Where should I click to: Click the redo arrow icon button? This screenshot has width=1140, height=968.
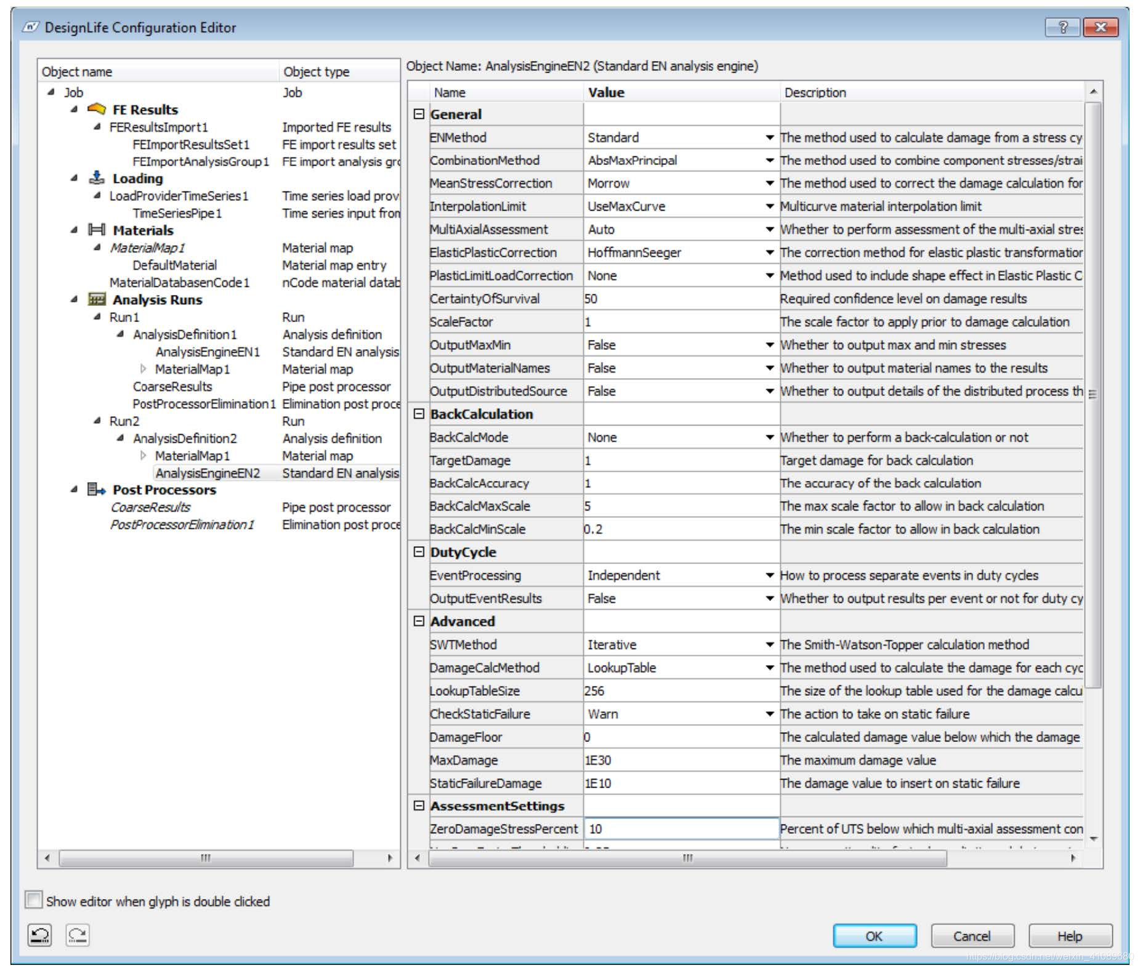pyautogui.click(x=78, y=935)
